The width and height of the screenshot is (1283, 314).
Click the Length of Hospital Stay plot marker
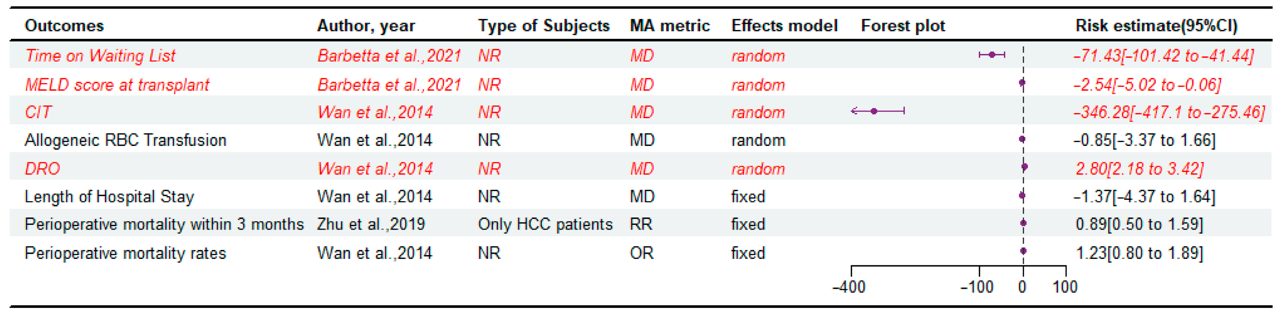point(1022,196)
